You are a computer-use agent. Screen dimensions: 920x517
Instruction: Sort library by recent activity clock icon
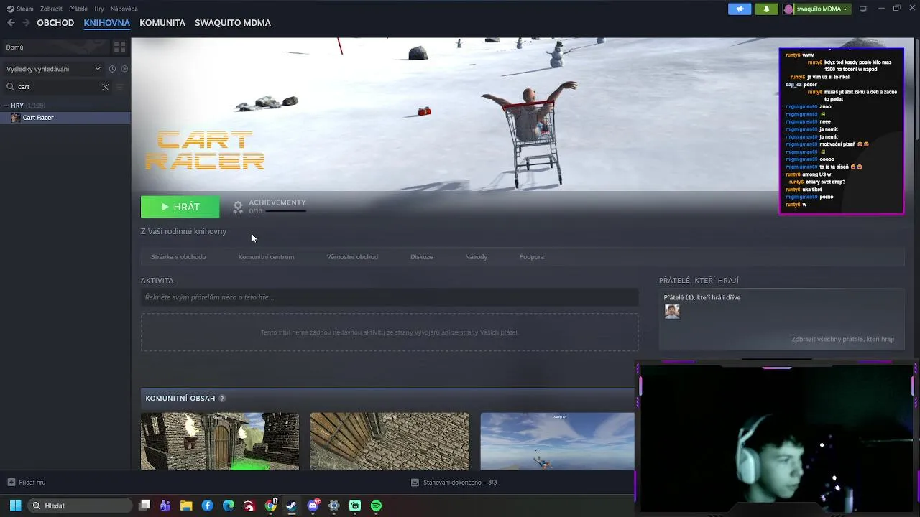[x=112, y=69]
